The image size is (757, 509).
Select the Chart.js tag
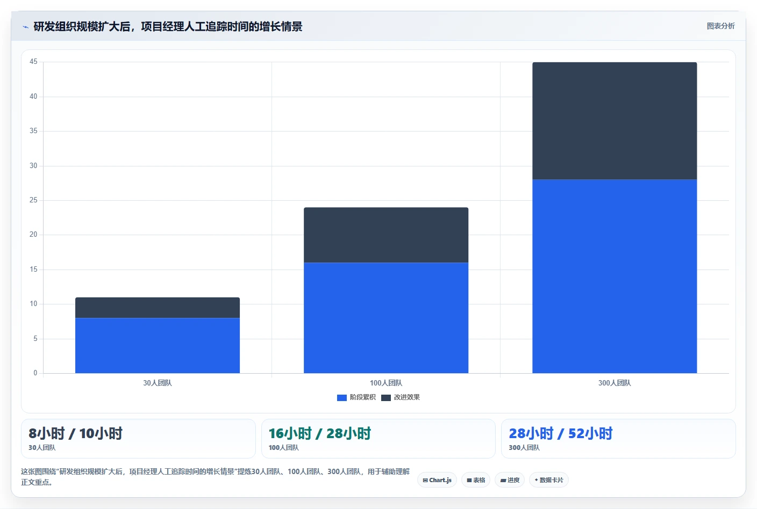[437, 480]
